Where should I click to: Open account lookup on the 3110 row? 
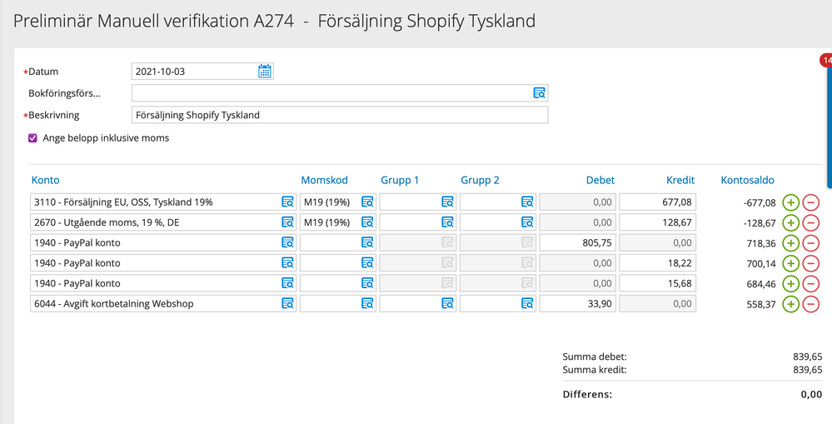click(287, 202)
